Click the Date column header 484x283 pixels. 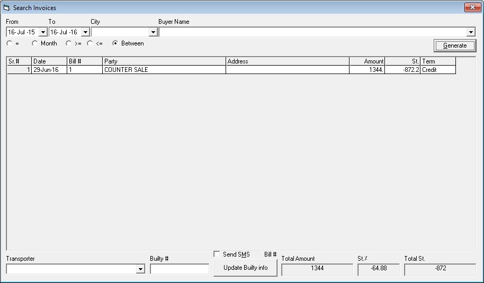(x=49, y=61)
